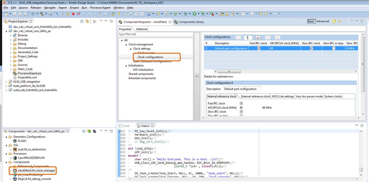Click the back arrow icon in Component Inspector
This screenshot has width=369, height=182.
tap(339, 21)
